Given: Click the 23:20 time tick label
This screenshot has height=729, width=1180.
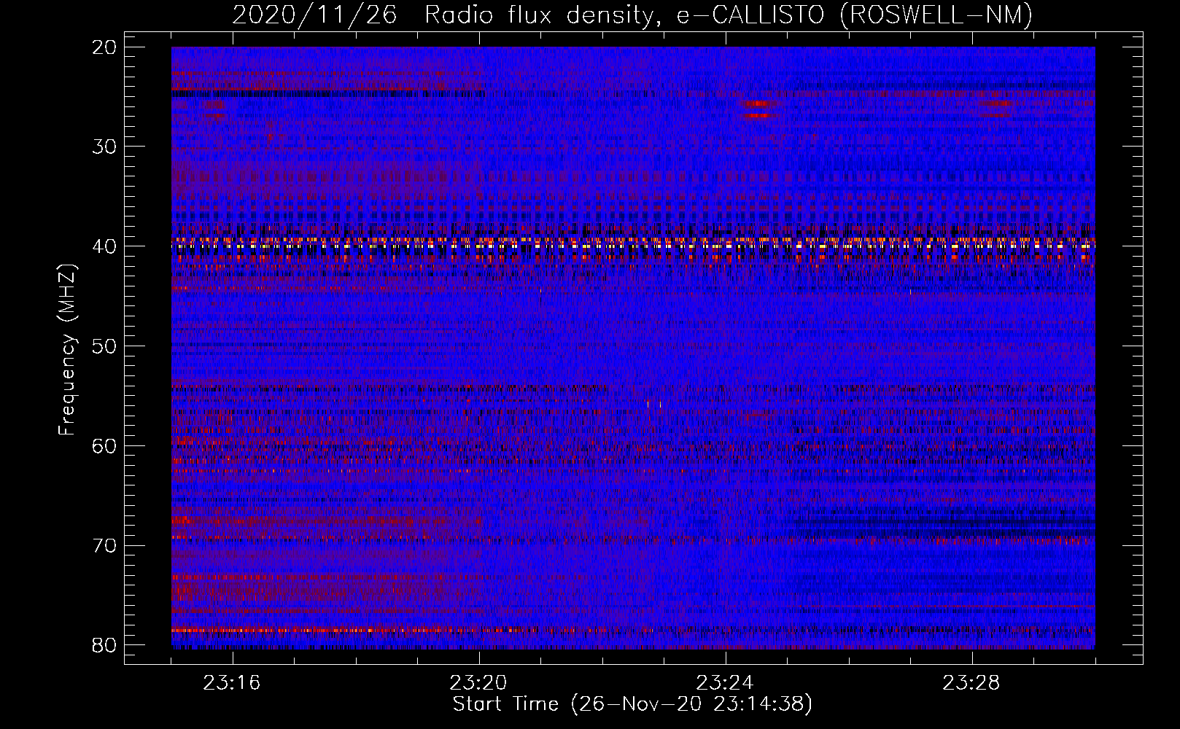Looking at the screenshot, I should 478,683.
